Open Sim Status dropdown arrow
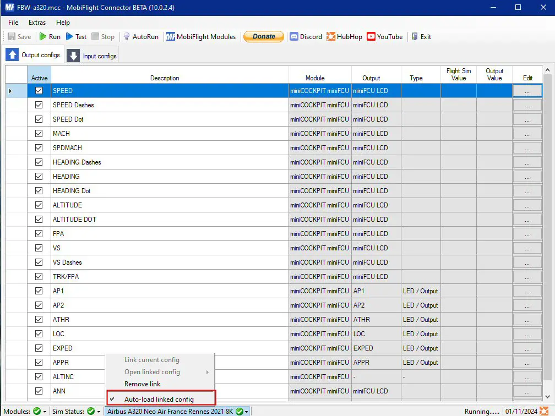The image size is (555, 416). 99,412
